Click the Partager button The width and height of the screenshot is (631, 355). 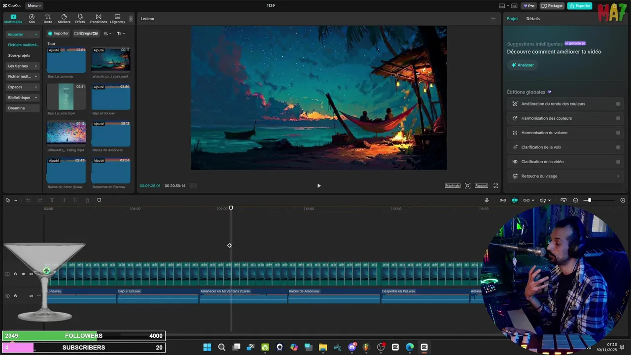[x=552, y=6]
